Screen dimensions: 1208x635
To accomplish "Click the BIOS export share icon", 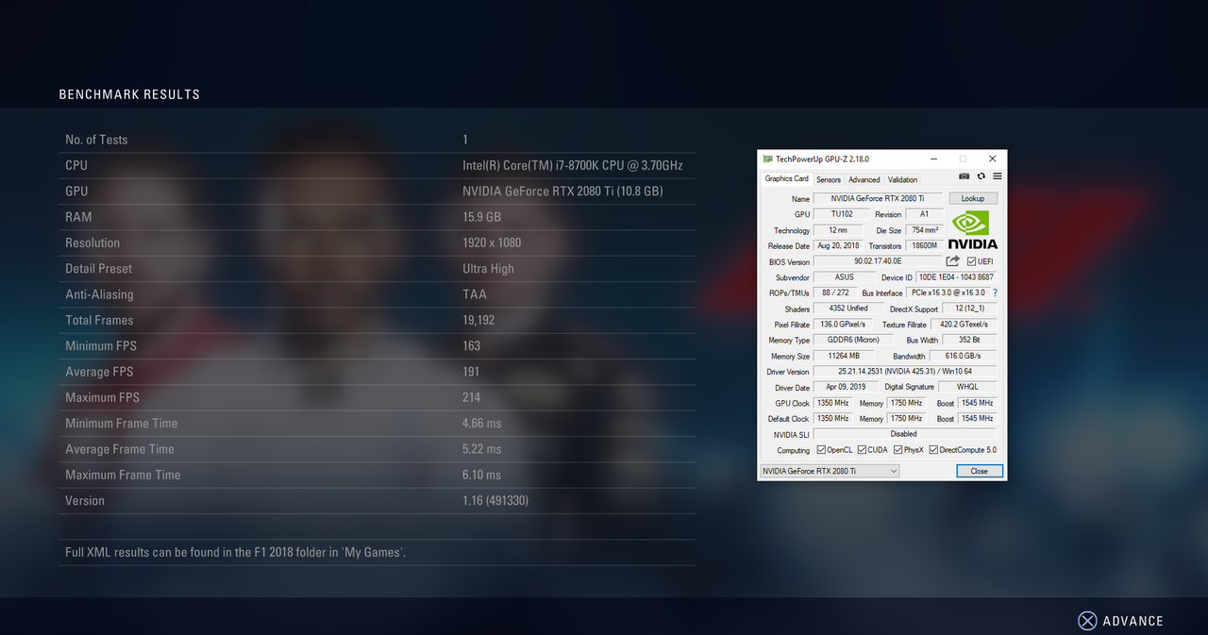I will point(953,261).
